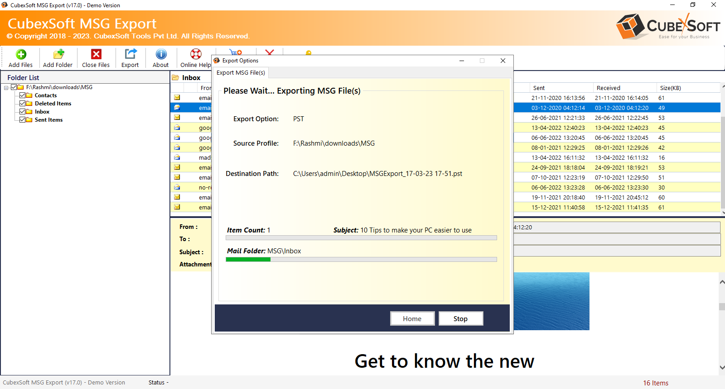
Task: Click sent cell 03-12-2020 04:12:14
Action: (x=558, y=108)
